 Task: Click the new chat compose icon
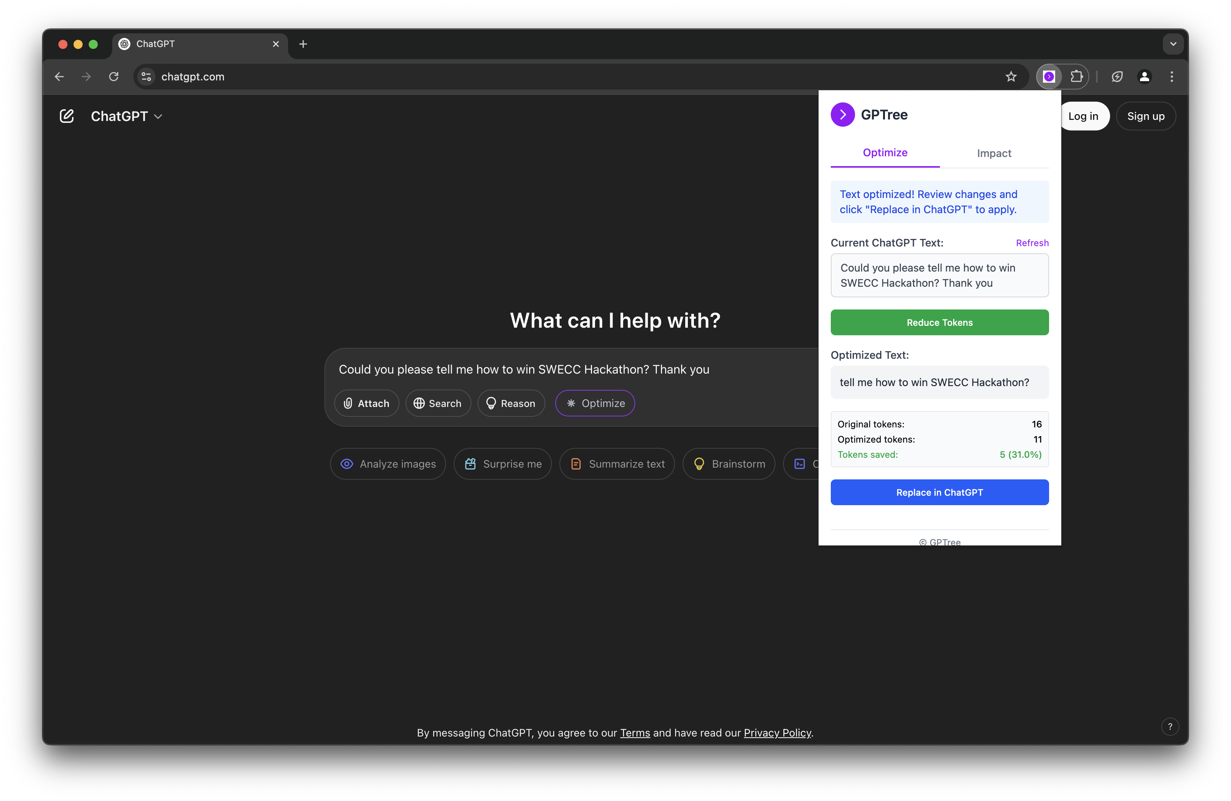click(x=67, y=116)
